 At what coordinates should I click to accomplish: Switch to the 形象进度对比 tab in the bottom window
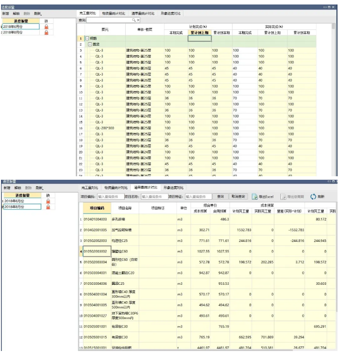click(x=173, y=188)
